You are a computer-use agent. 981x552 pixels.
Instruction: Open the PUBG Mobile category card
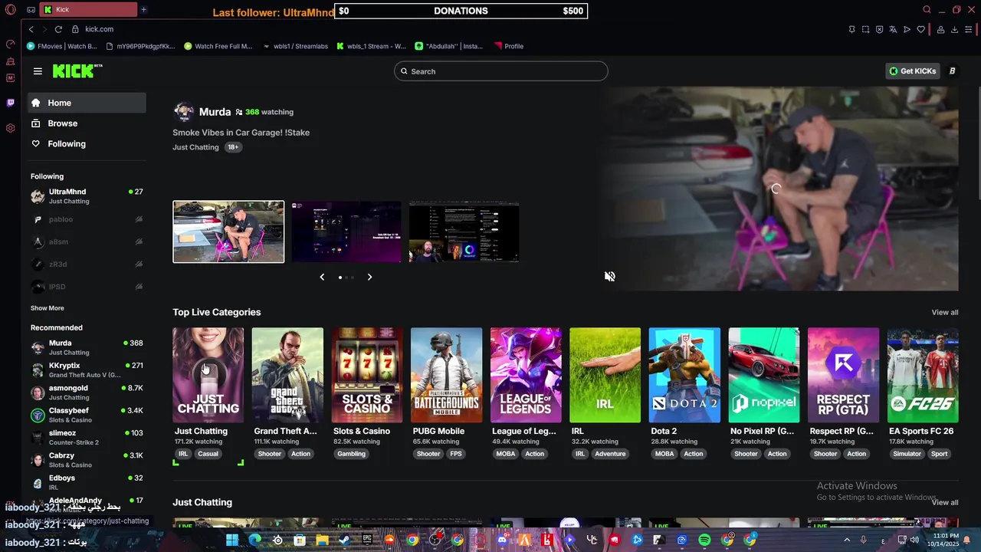(x=447, y=376)
